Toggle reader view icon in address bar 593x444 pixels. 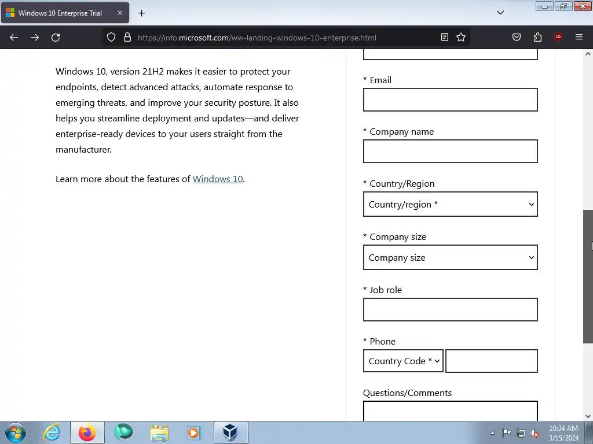pyautogui.click(x=445, y=37)
